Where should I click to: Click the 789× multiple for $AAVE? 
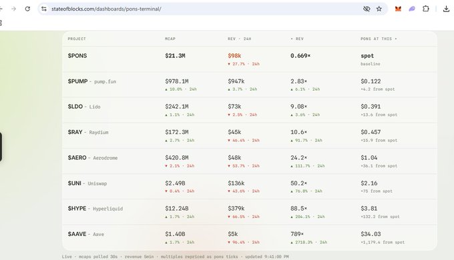pyautogui.click(x=297, y=234)
